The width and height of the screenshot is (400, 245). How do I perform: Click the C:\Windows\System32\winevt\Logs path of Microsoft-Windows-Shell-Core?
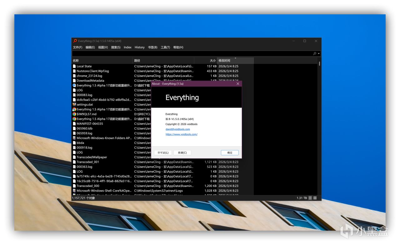point(158,191)
